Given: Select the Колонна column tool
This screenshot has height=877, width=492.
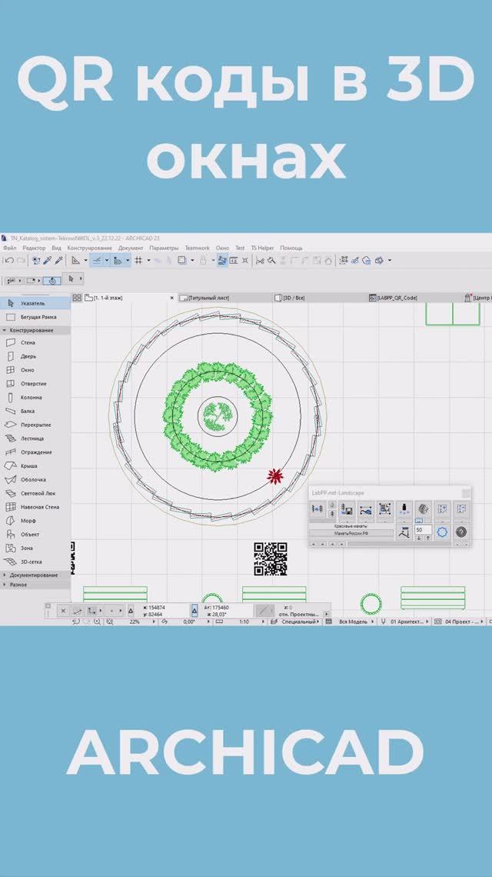Looking at the screenshot, I should pyautogui.click(x=35, y=397).
